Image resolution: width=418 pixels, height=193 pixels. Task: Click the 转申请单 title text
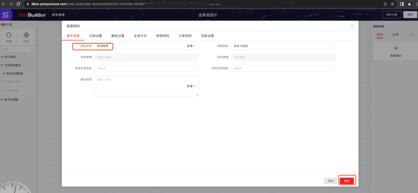58,15
